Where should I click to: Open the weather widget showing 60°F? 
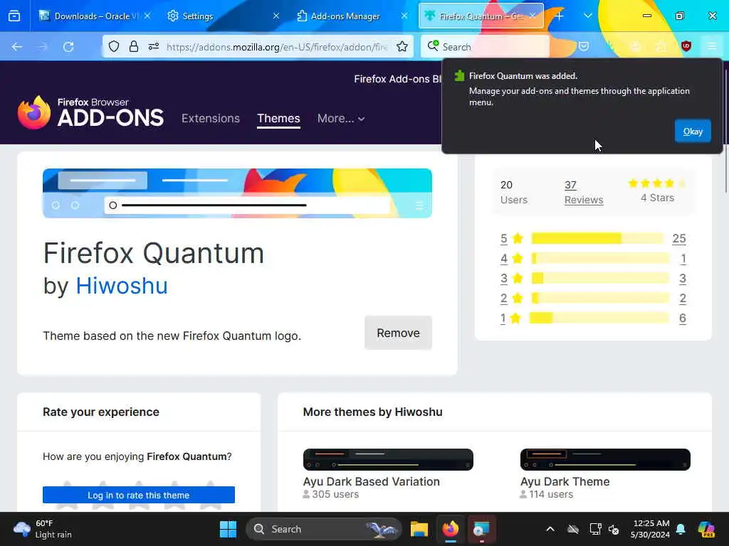click(x=43, y=529)
